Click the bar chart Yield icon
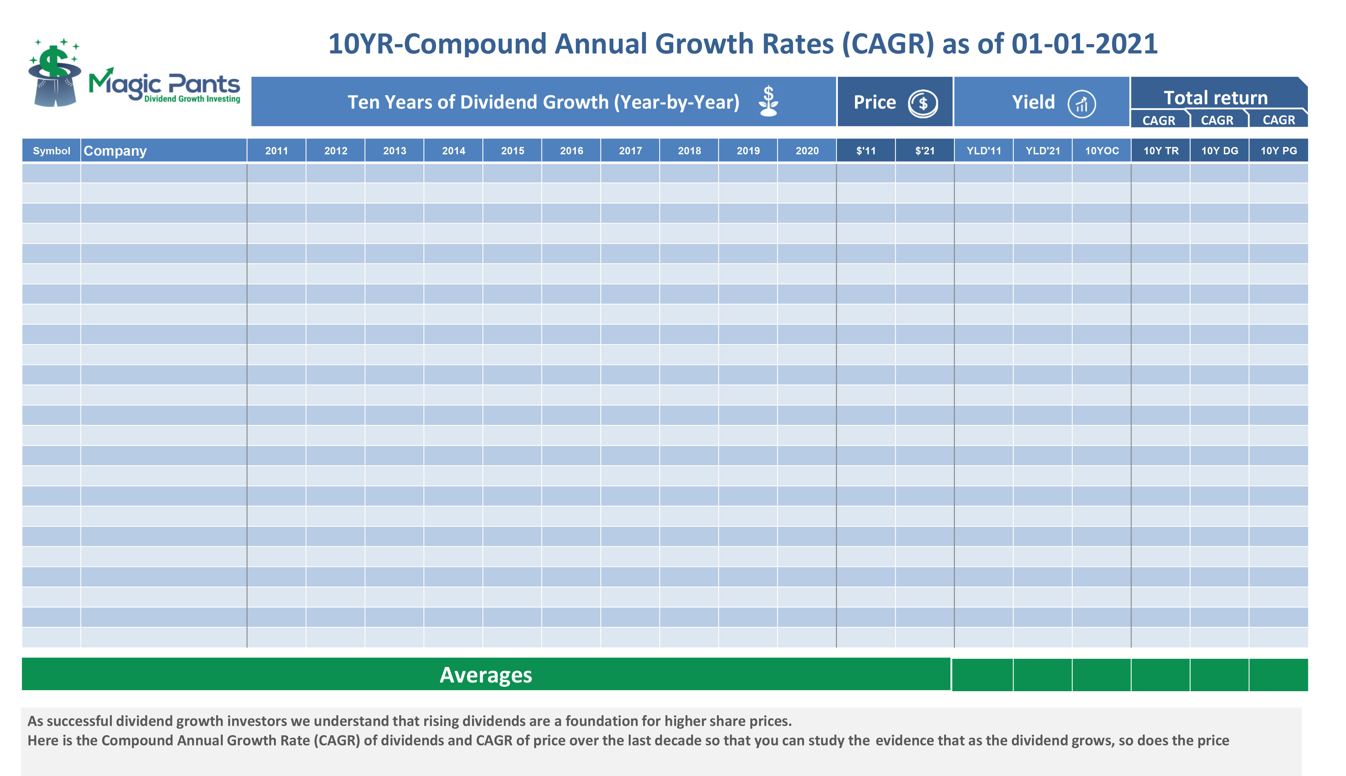 [x=1081, y=104]
